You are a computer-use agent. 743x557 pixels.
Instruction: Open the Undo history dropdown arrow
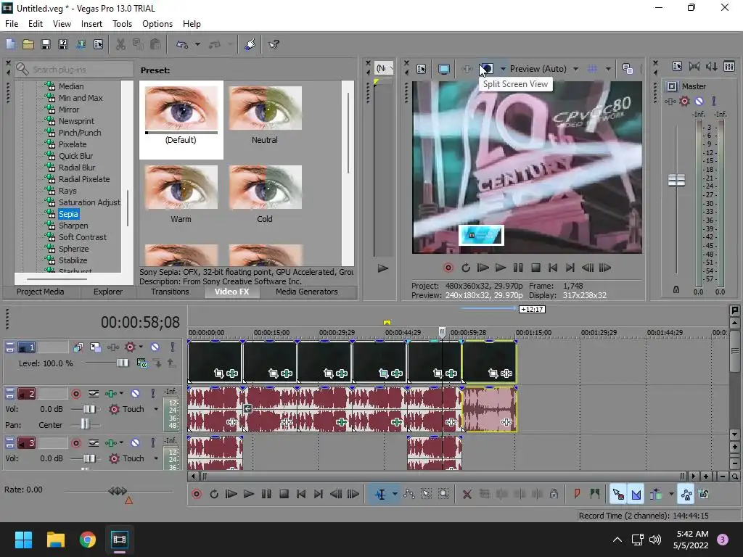[x=197, y=44]
